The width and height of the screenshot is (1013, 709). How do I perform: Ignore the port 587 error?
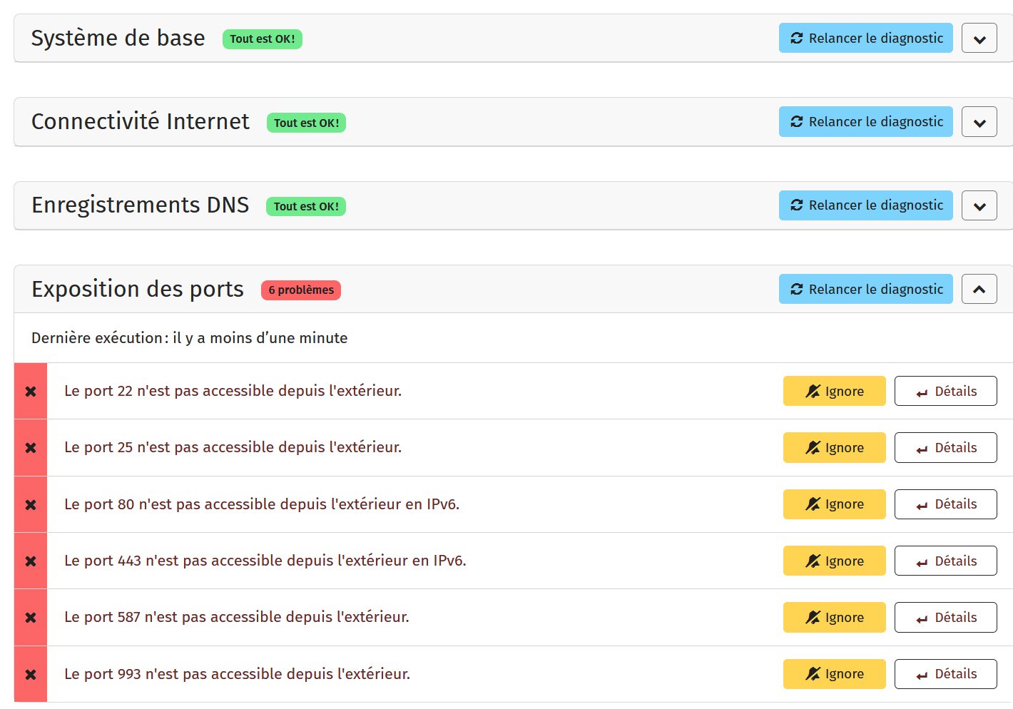point(834,617)
